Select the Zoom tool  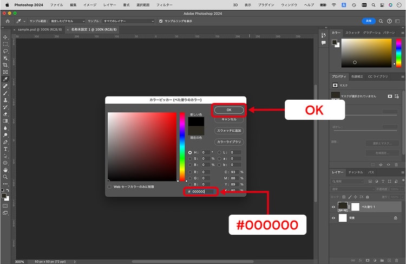[x=5, y=177]
